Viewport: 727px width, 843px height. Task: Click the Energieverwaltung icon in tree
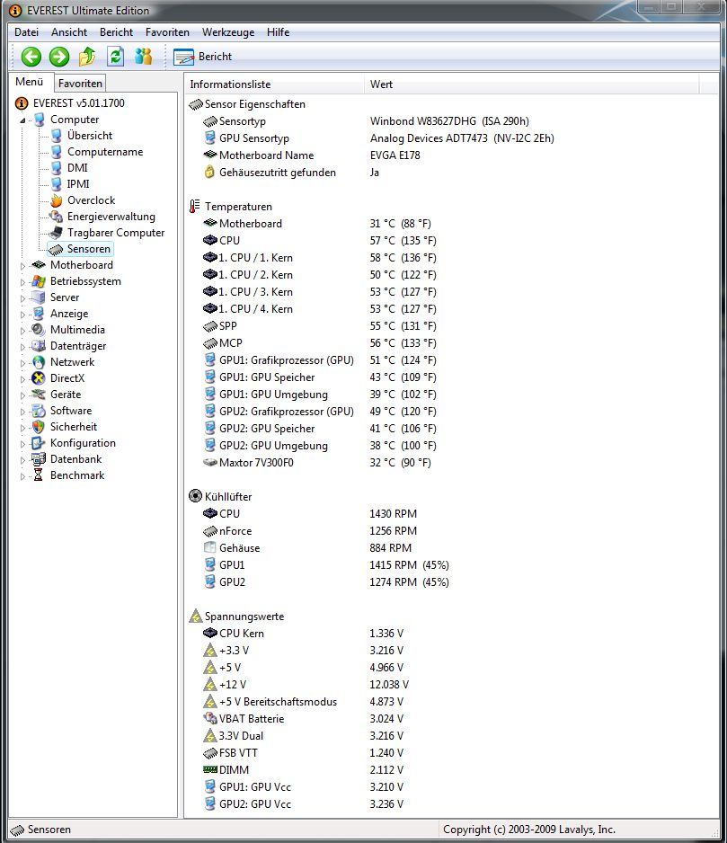pos(56,217)
